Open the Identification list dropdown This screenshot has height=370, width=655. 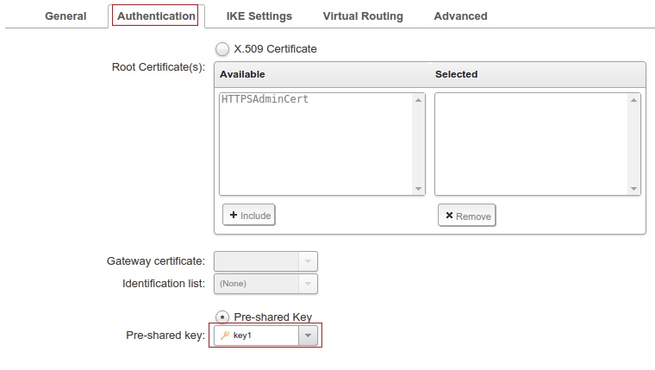click(x=308, y=283)
